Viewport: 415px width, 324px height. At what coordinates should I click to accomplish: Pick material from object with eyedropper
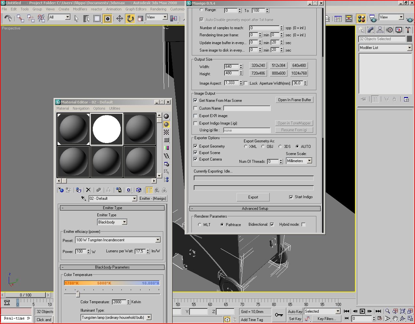coord(84,198)
